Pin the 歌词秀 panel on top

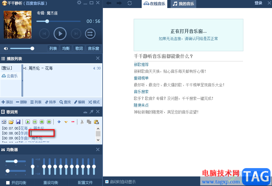click(91, 112)
